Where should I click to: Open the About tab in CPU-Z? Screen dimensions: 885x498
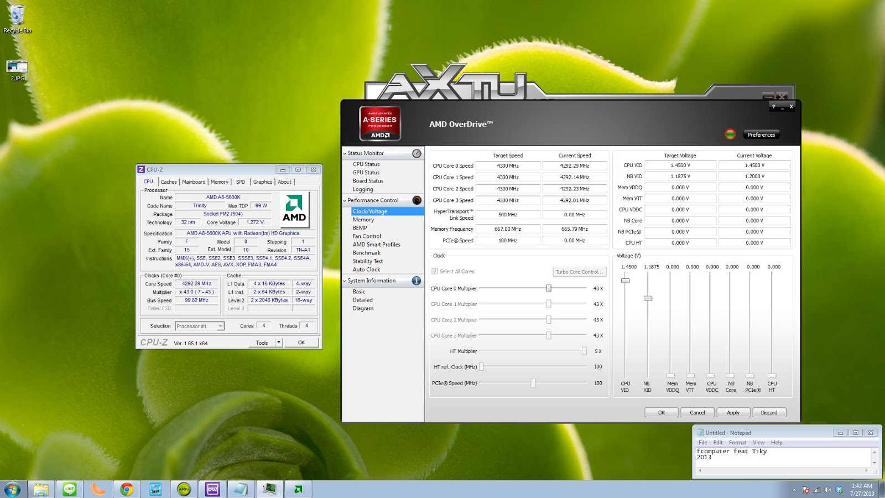click(284, 181)
